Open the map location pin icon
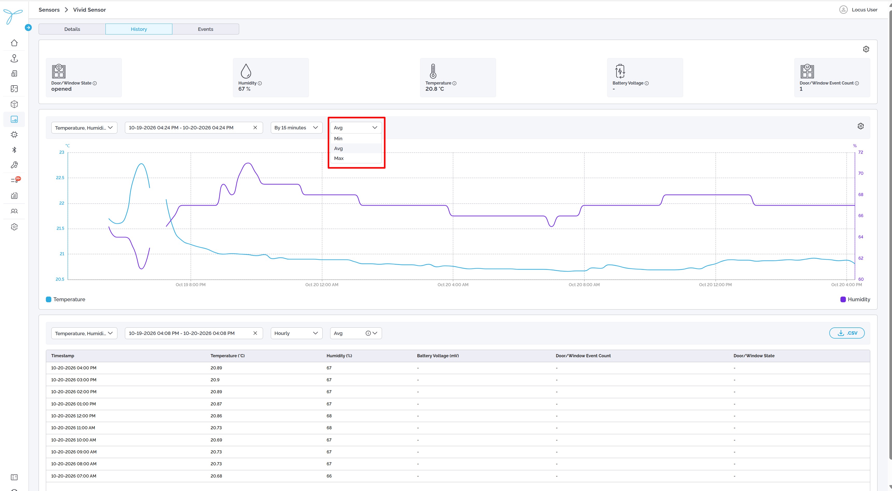The image size is (892, 491). pyautogui.click(x=14, y=58)
